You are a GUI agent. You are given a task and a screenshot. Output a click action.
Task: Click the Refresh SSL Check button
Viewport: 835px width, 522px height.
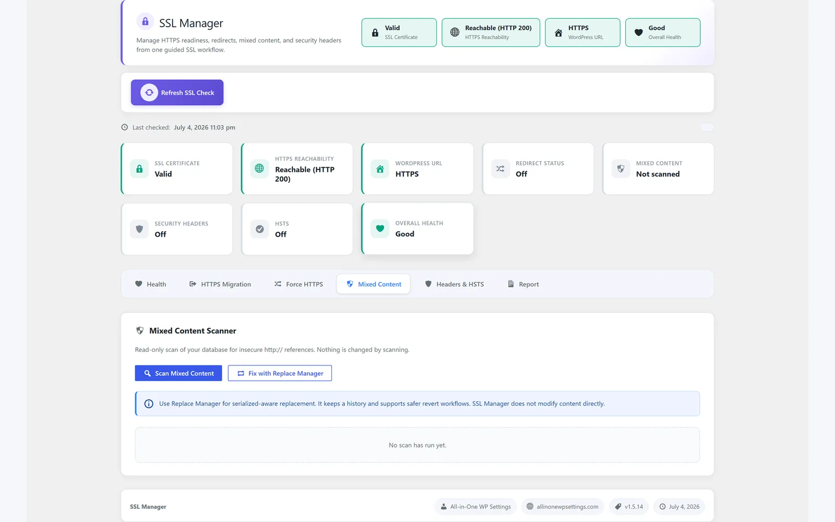[177, 92]
